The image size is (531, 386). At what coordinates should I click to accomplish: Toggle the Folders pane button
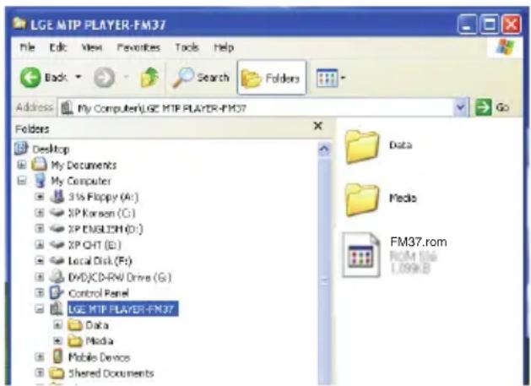tap(272, 78)
